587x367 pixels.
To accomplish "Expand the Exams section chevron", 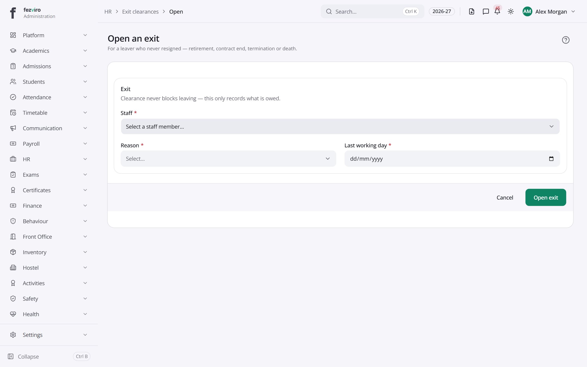I will pyautogui.click(x=85, y=175).
